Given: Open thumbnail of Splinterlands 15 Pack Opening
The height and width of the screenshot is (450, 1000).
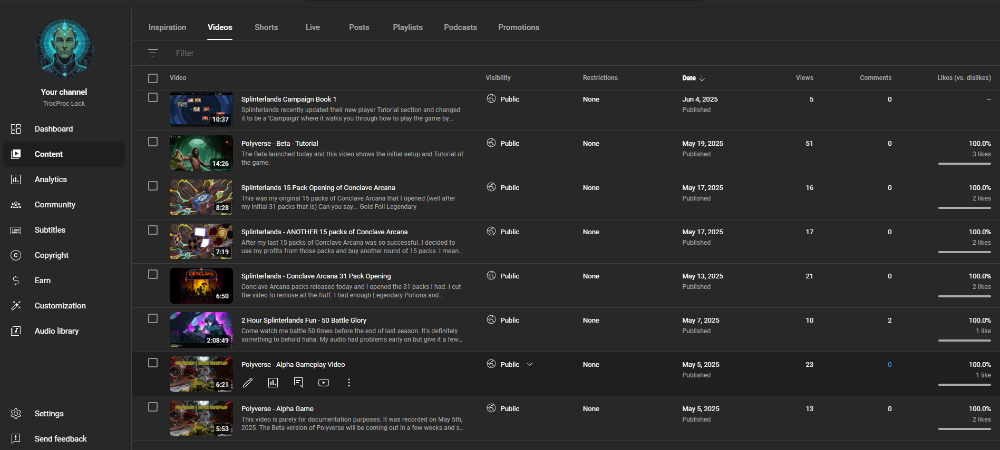Looking at the screenshot, I should (x=201, y=197).
